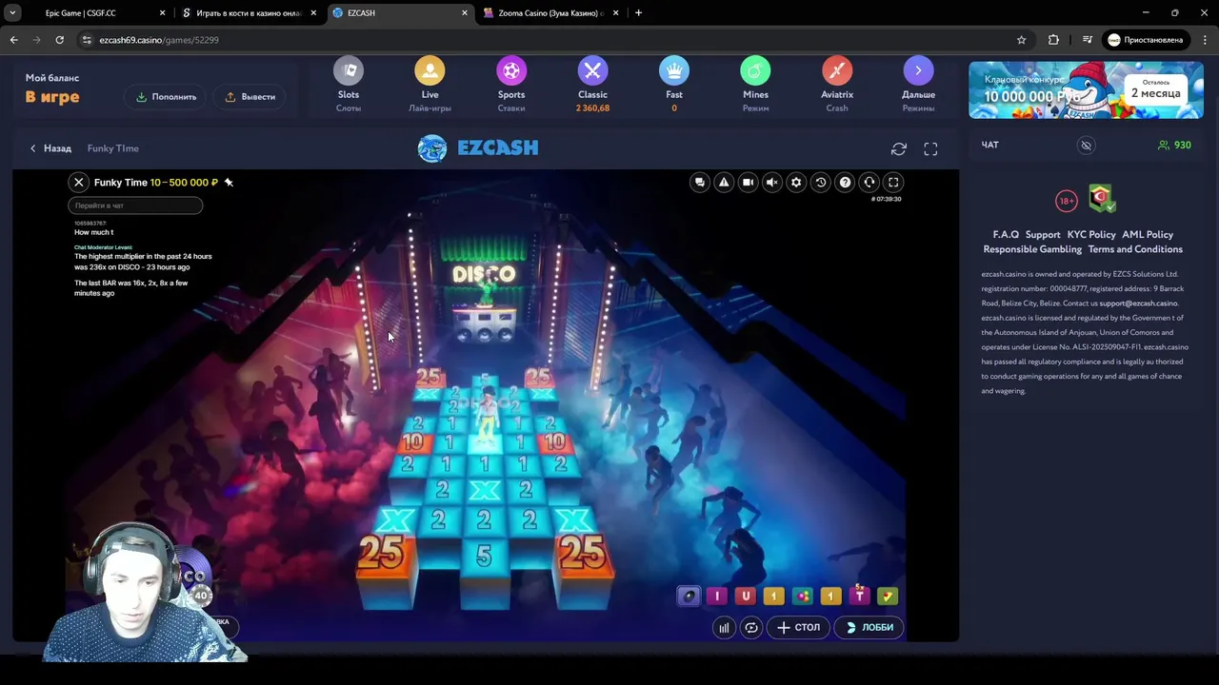Click the EZCASH logo

[x=478, y=148]
